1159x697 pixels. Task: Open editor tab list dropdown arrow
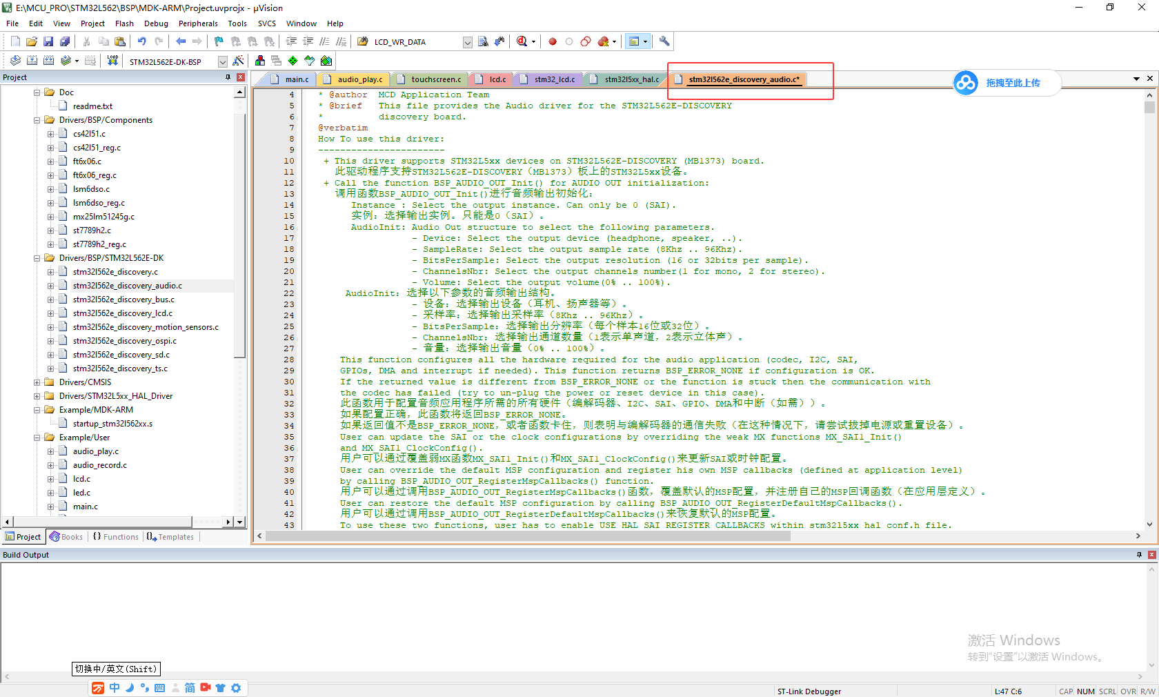tap(1136, 79)
